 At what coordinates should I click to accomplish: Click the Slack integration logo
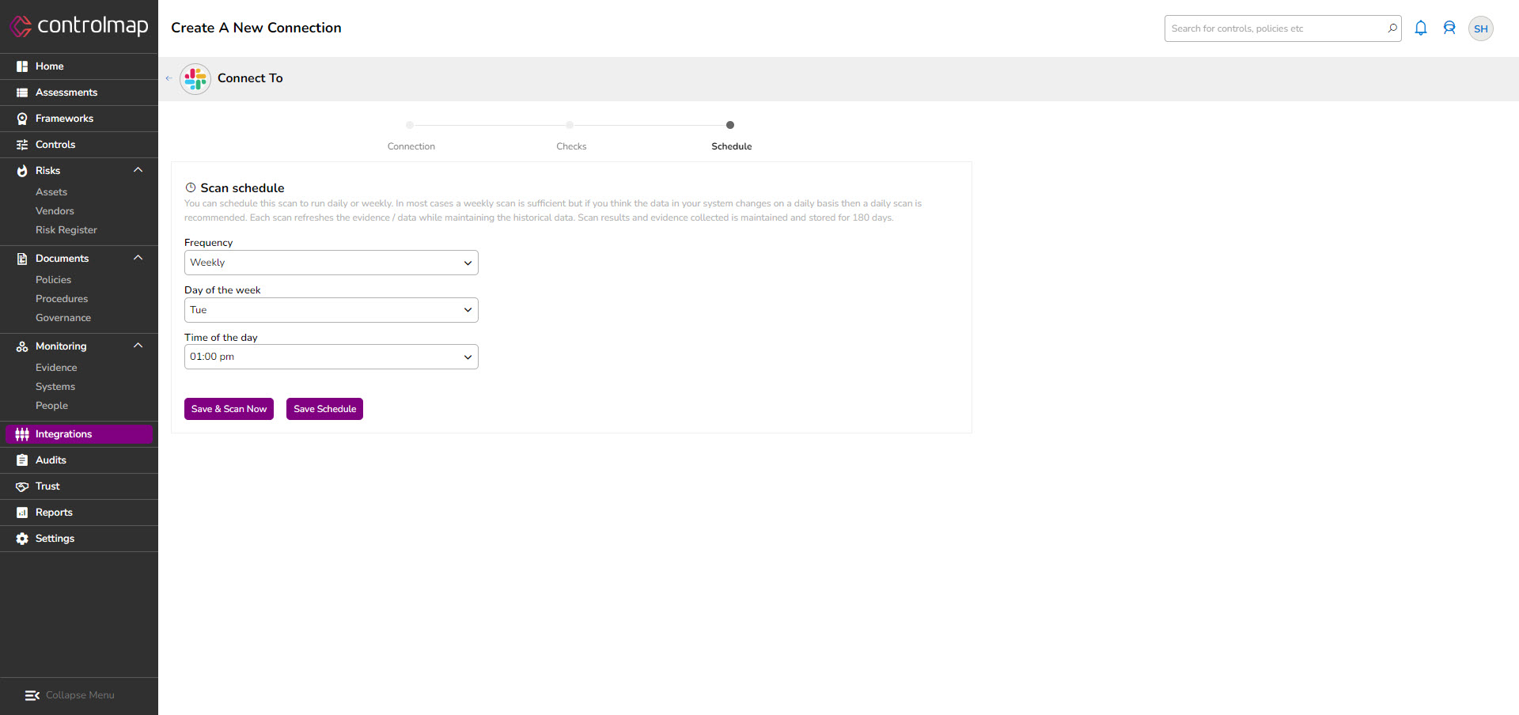195,78
